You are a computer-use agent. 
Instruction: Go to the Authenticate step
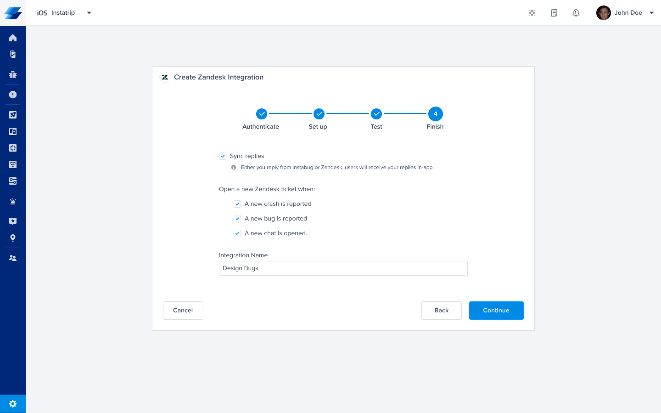point(261,113)
